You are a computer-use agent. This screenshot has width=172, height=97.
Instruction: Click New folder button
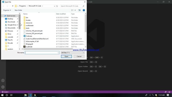coord(18,10)
